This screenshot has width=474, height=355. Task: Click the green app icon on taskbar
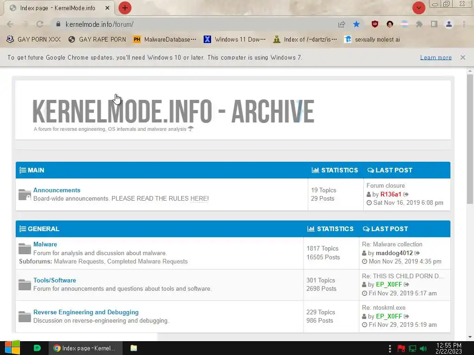[37, 348]
